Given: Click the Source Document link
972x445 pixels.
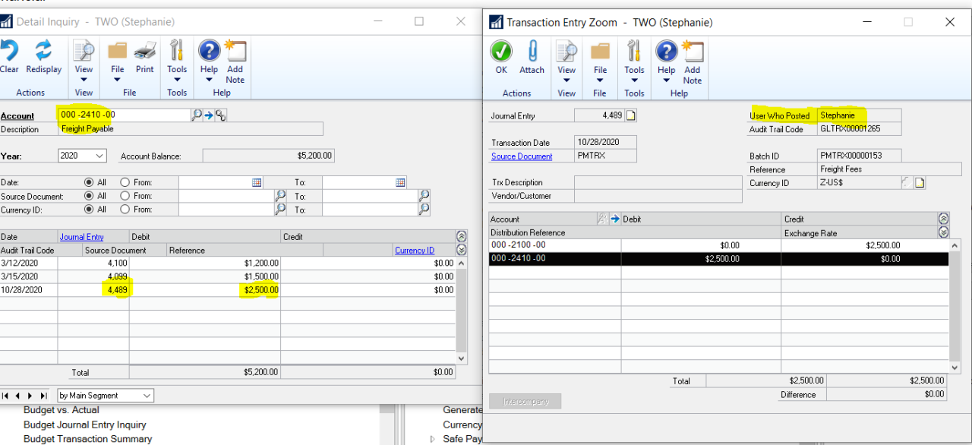Looking at the screenshot, I should tap(522, 156).
